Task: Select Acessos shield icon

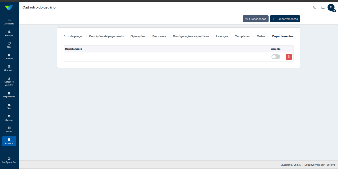Action: coord(9,141)
